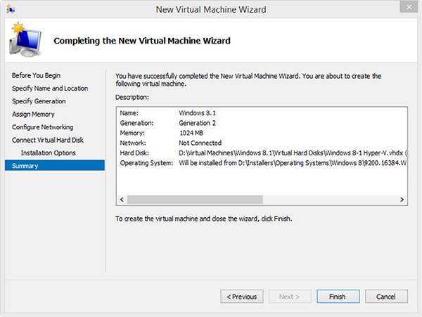This screenshot has height=317, width=422.
Task: Open Specify Name and Location step
Action: tap(50, 89)
